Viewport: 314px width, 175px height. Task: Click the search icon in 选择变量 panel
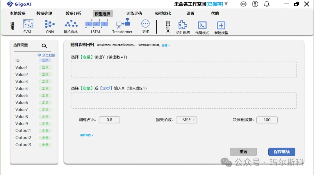44,46
